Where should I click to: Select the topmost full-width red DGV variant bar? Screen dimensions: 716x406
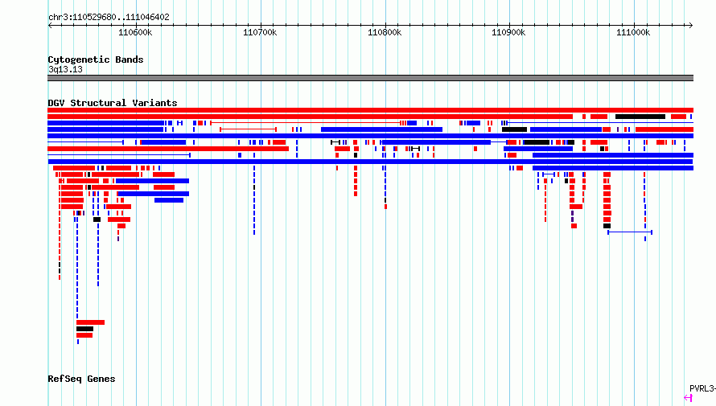click(370, 110)
